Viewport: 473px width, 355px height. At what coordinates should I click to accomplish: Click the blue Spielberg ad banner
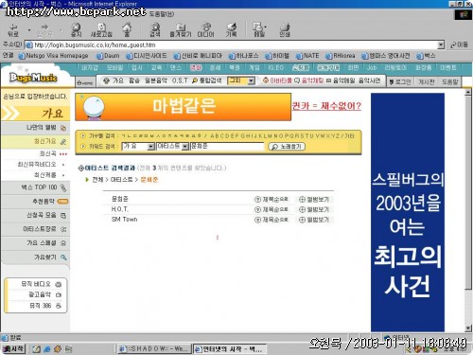(x=408, y=212)
